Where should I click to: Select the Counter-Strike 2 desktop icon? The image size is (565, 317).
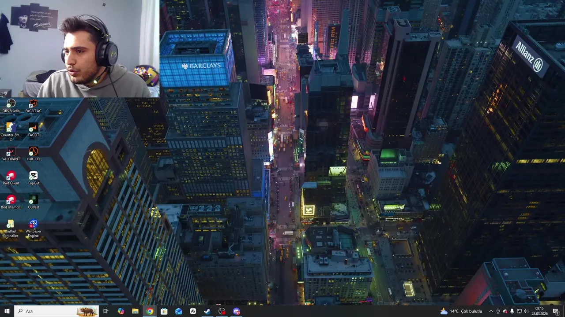pyautogui.click(x=11, y=131)
